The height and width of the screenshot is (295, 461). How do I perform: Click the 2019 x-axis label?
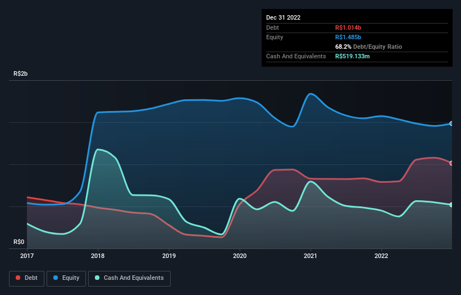[169, 256]
